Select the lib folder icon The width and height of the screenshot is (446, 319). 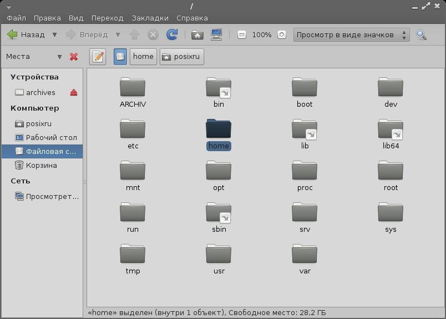[305, 128]
